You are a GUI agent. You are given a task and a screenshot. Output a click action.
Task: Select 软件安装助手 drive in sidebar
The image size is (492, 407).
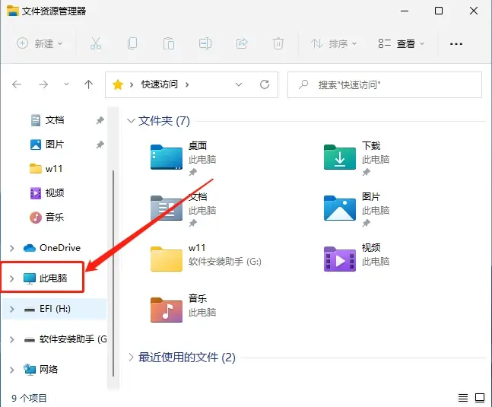(73, 339)
